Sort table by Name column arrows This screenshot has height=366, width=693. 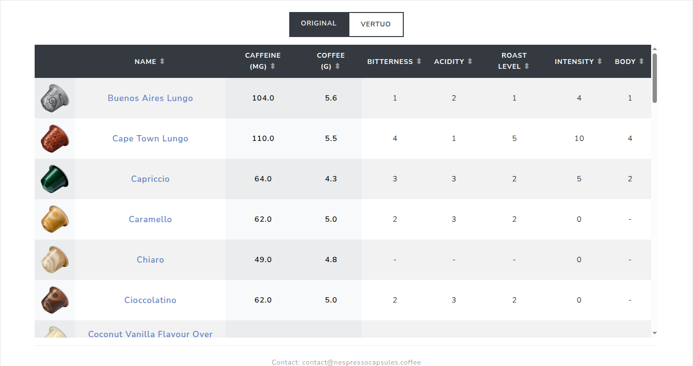pos(162,62)
